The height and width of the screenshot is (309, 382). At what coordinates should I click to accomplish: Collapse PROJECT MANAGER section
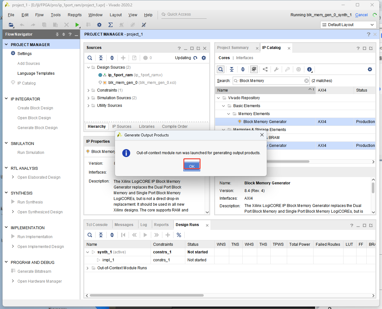(x=6, y=45)
